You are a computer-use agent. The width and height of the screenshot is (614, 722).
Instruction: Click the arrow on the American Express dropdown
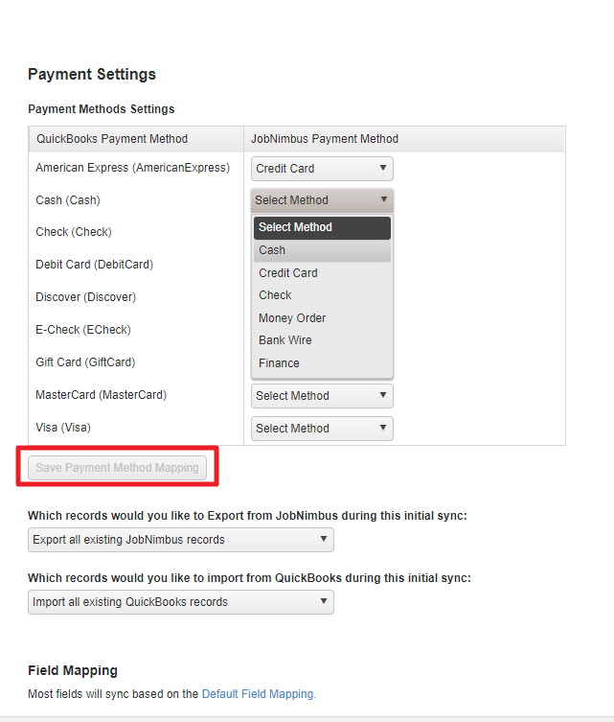tap(382, 168)
